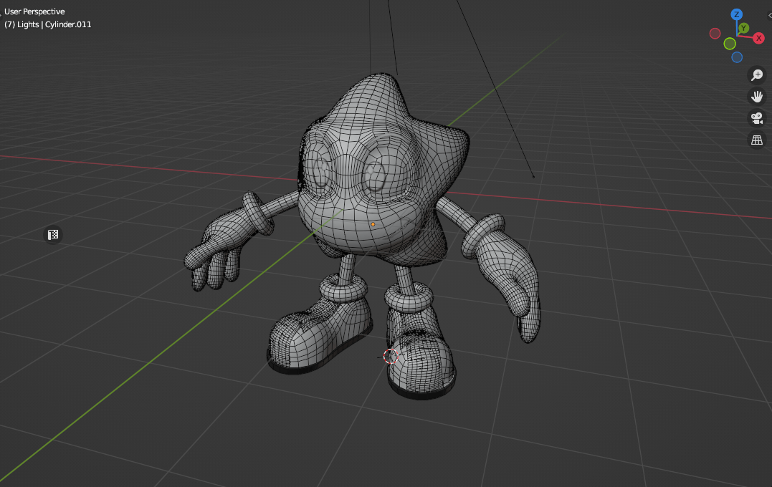Select the blue negative Z gizmo circle

737,57
